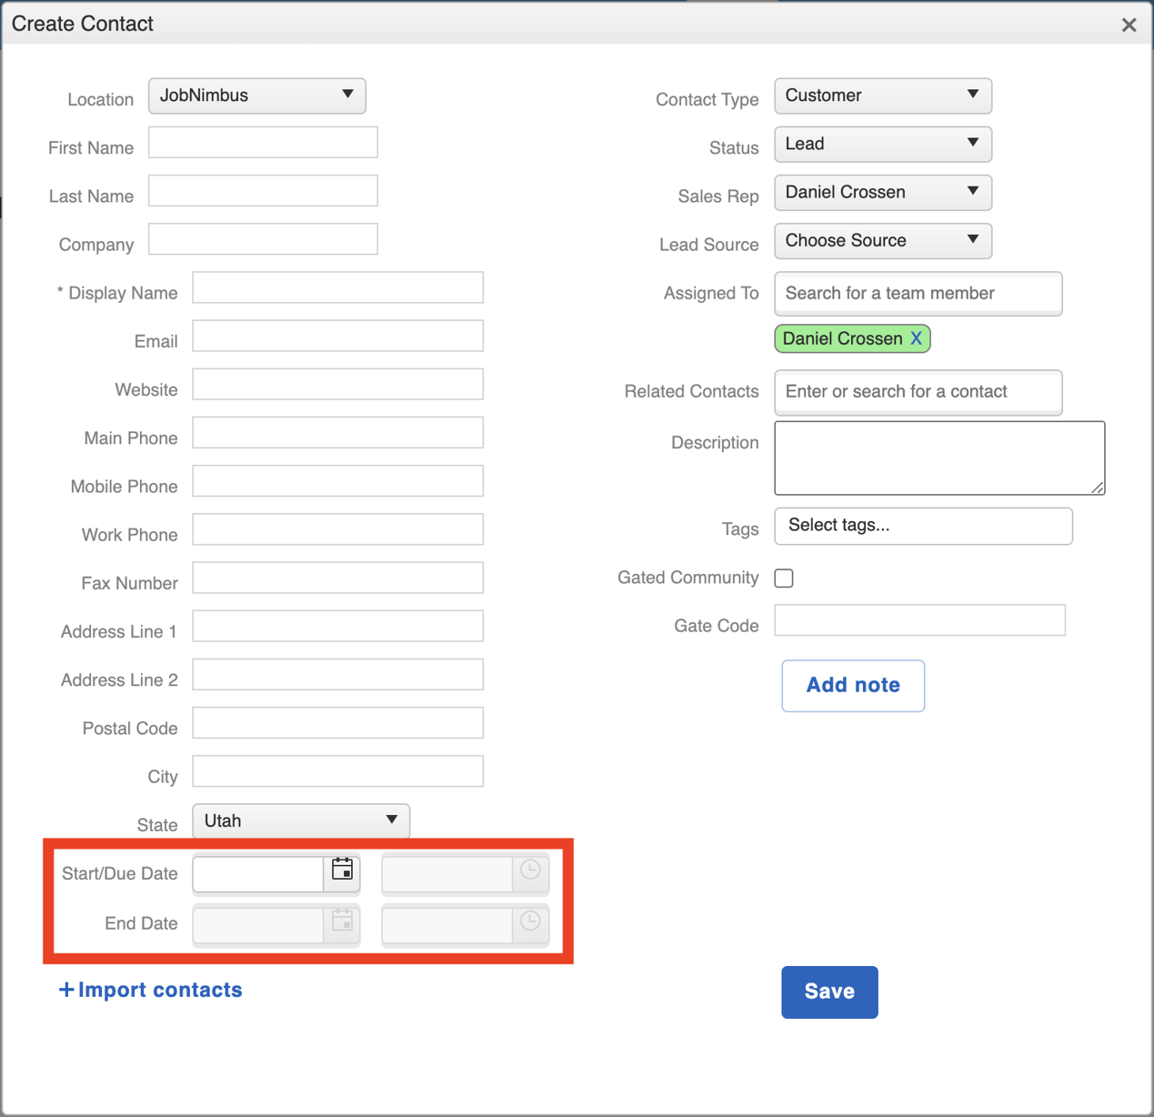Viewport: 1154px width, 1117px height.
Task: Toggle the Gated Community checkbox
Action: coord(783,578)
